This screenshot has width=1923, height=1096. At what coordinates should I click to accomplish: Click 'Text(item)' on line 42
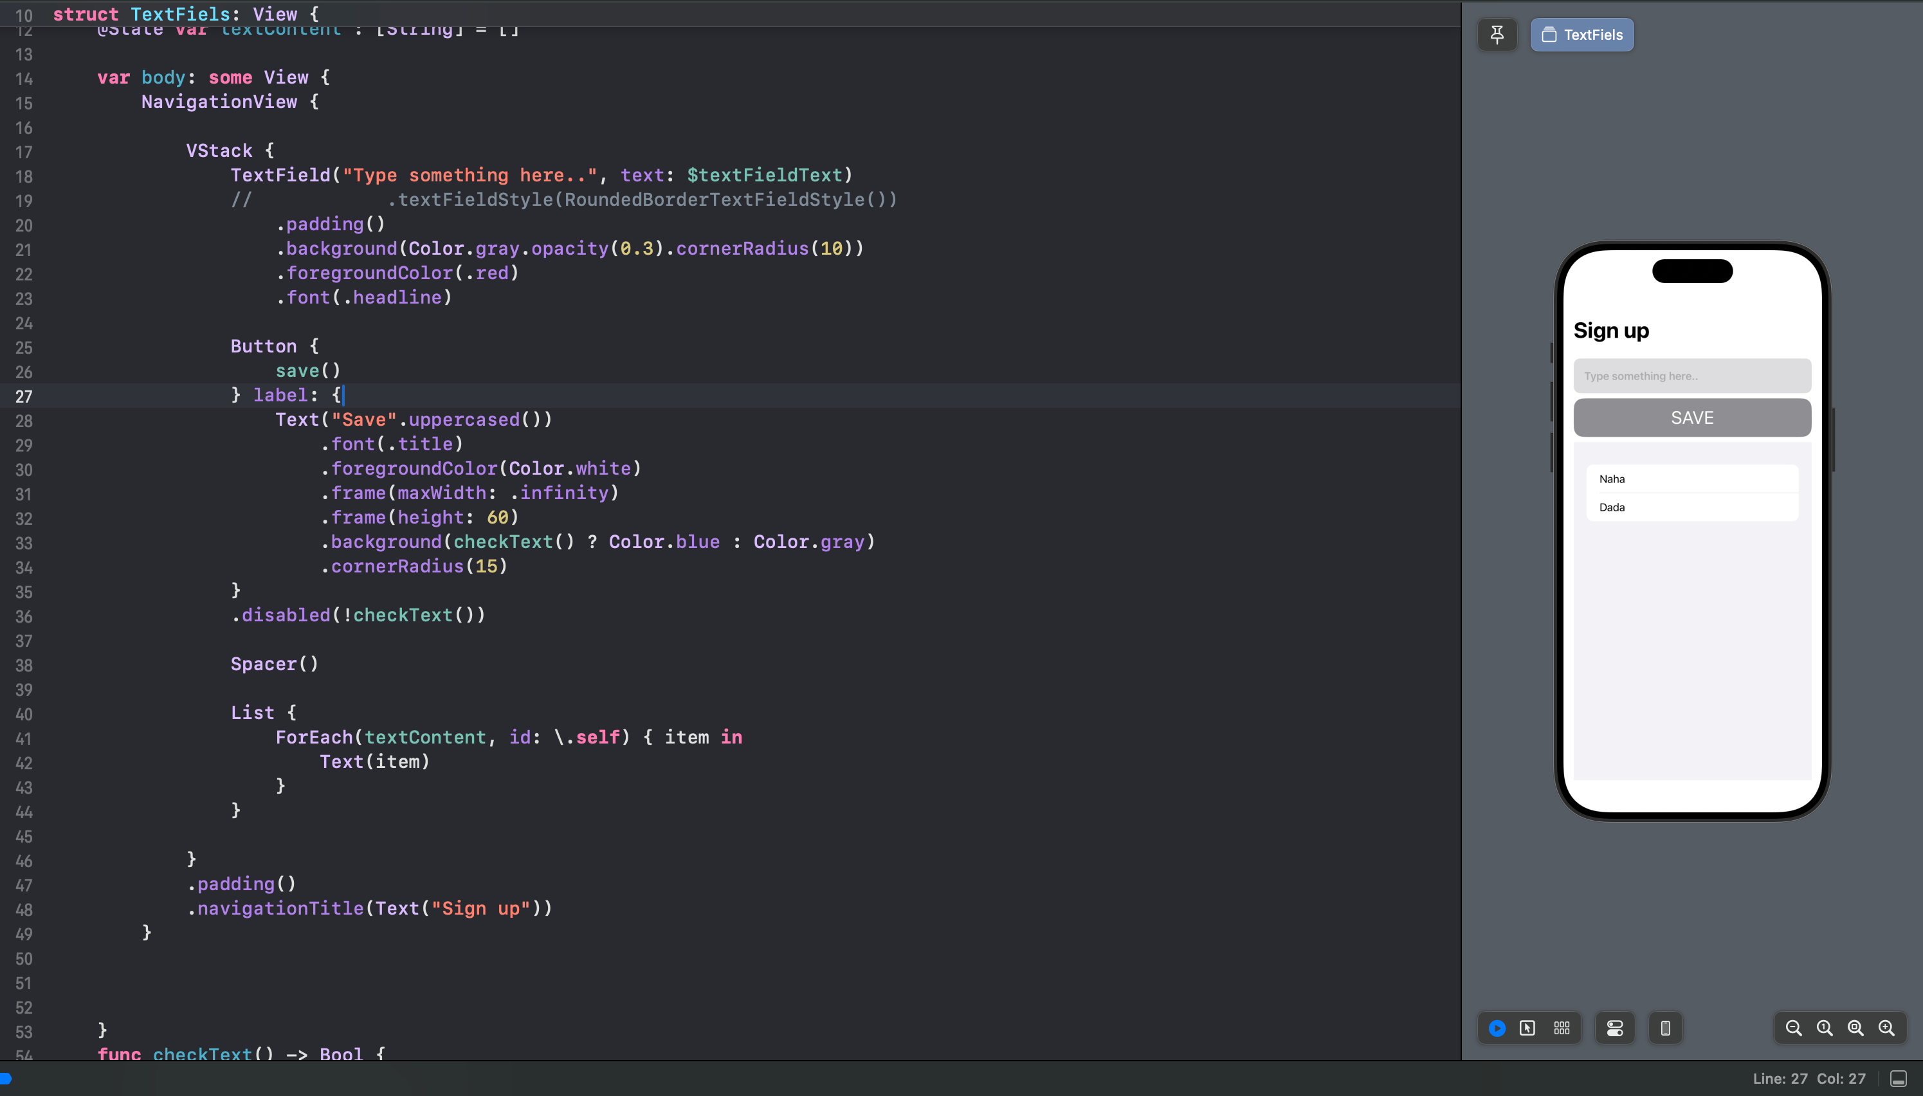[x=375, y=762]
